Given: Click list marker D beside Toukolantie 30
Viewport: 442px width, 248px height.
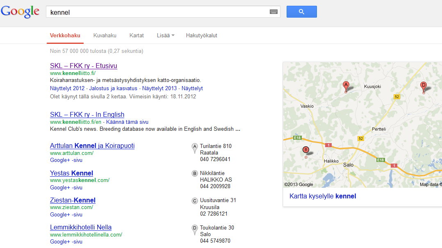Looking at the screenshot, I should [194, 230].
